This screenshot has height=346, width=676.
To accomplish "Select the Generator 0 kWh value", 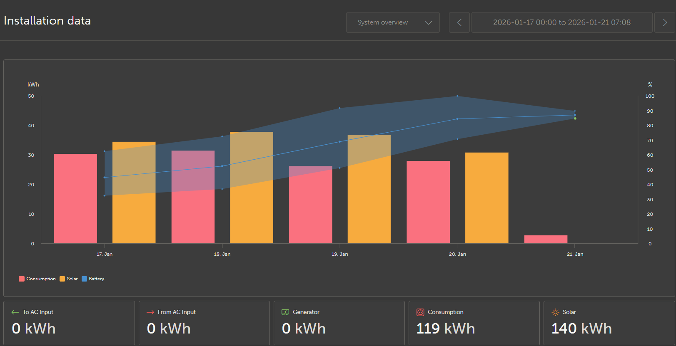I will click(x=304, y=329).
